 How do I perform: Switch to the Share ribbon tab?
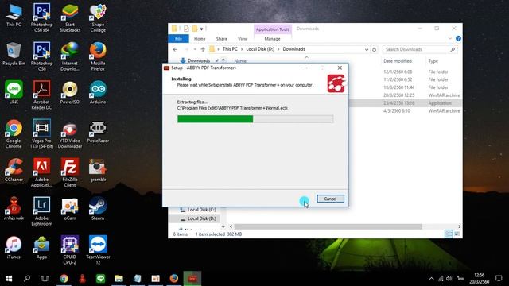[221, 39]
